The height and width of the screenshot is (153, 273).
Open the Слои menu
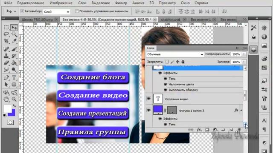coord(82,3)
